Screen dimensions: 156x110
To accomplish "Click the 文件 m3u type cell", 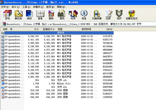I will (x=62, y=87).
